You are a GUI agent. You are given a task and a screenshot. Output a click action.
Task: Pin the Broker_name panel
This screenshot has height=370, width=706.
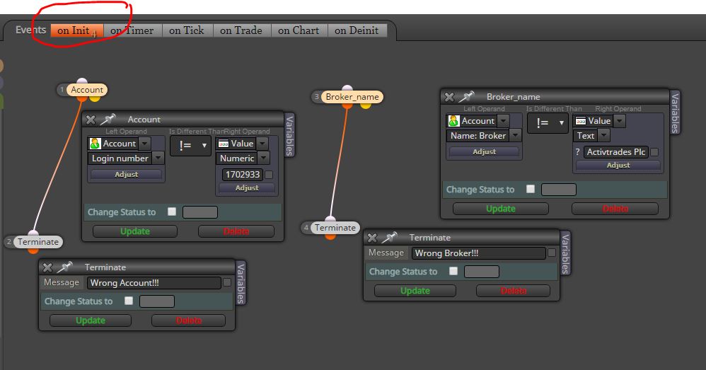466,96
